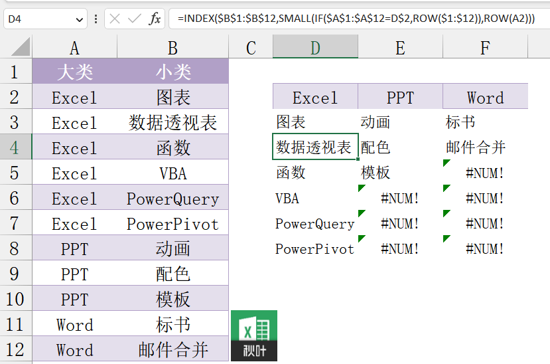Cancel formula entry with the X icon
This screenshot has height=364, width=550.
coord(115,19)
